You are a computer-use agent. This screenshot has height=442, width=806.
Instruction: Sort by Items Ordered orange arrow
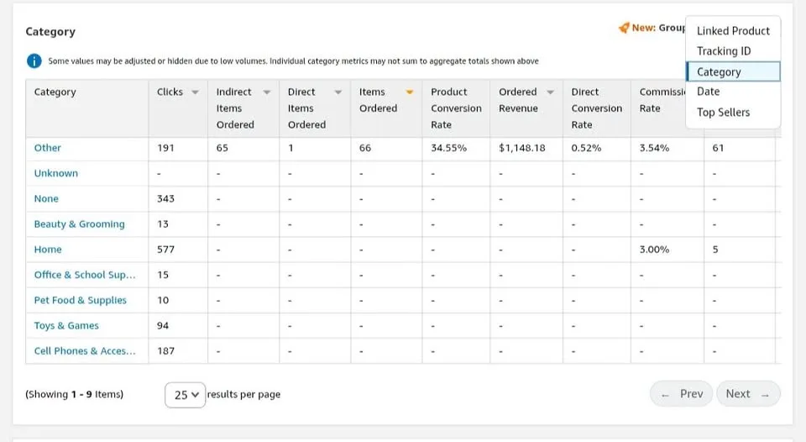pyautogui.click(x=410, y=92)
